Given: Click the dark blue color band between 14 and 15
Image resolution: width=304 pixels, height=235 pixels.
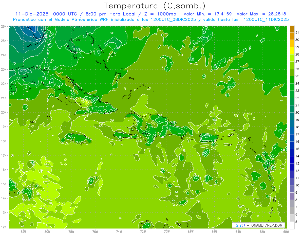Looking at the screenshot, I should click(292, 152).
